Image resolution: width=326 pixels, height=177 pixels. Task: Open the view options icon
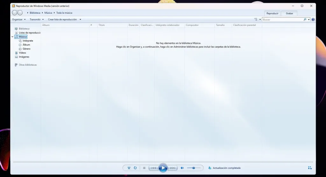[256, 19]
